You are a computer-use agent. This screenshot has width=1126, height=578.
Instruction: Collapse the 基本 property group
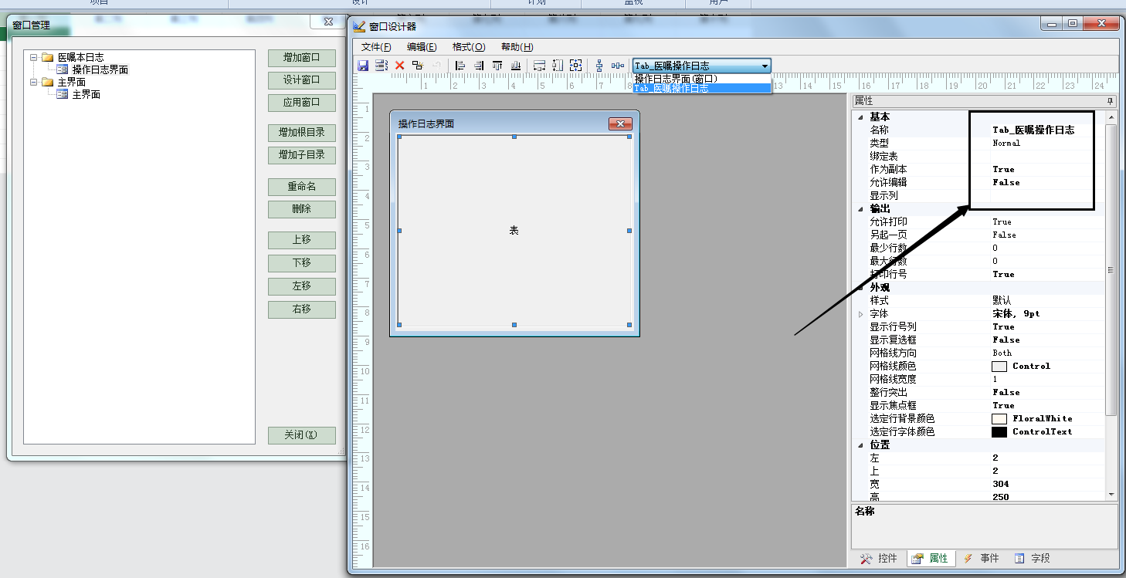pyautogui.click(x=861, y=117)
